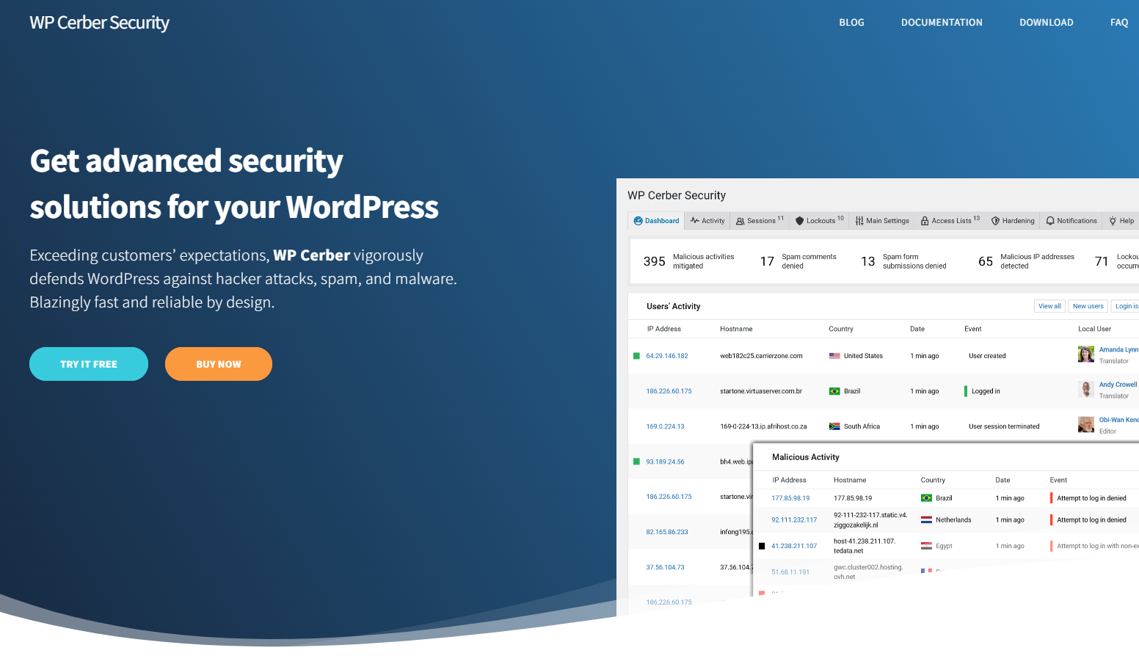Click the Egypt flag icon
Screen dimensions: 1139x656
point(926,546)
